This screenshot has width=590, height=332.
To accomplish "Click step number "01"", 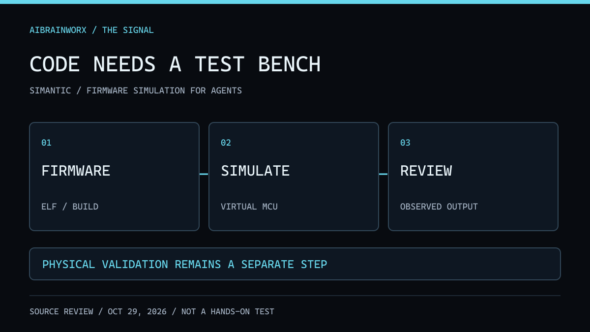I will [x=46, y=143].
